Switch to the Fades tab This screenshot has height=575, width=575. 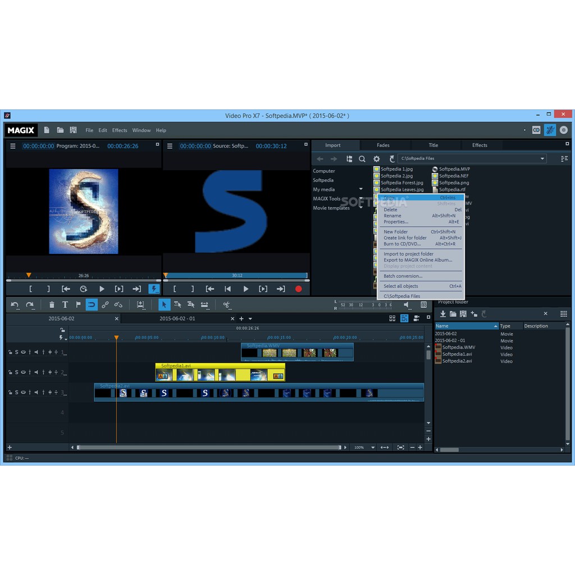(383, 145)
